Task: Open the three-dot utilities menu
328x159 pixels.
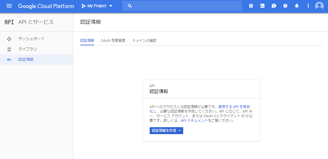Action: pos(308,6)
